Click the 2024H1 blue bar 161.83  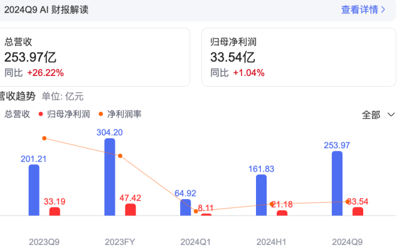coord(262,195)
